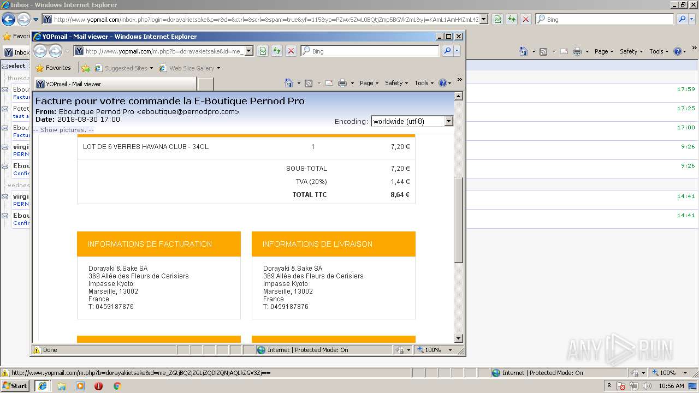Image resolution: width=699 pixels, height=393 pixels.
Task: Stop loading in Mail viewer window
Action: coord(291,51)
